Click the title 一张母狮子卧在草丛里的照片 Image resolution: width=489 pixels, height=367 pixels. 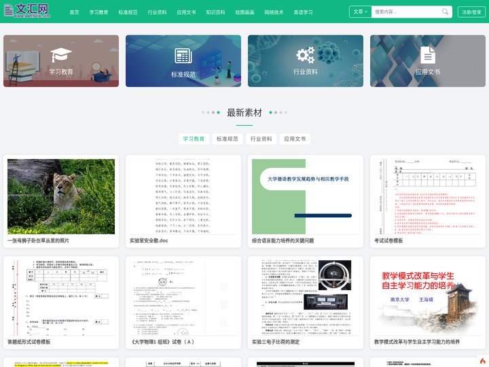click(38, 241)
